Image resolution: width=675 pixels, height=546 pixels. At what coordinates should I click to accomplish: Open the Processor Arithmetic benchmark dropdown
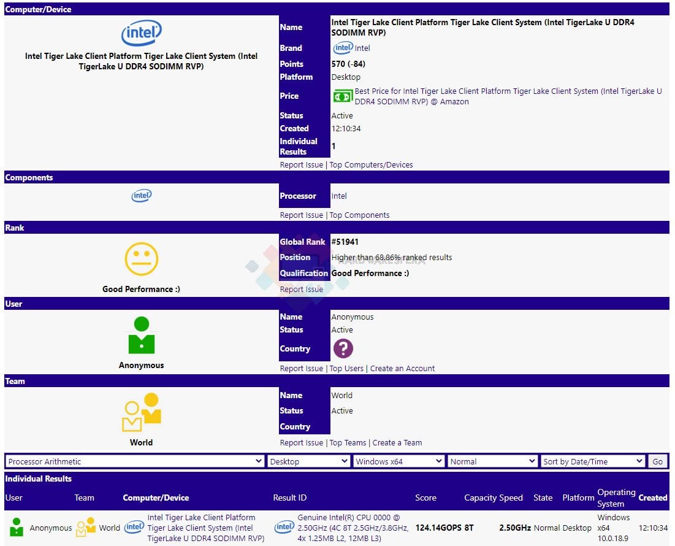coord(134,461)
